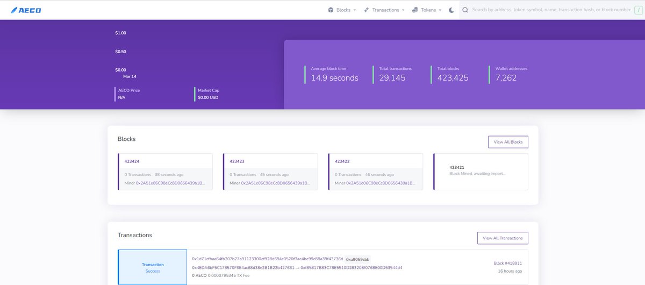The height and width of the screenshot is (285, 645).
Task: Click the slash shortcut key badge
Action: 638,10
